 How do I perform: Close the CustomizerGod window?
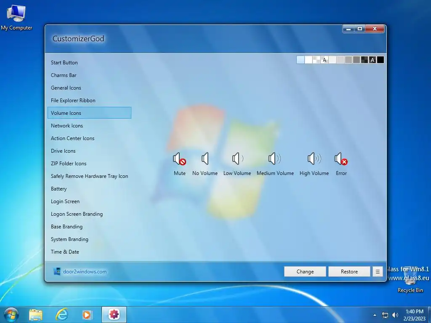(375, 29)
